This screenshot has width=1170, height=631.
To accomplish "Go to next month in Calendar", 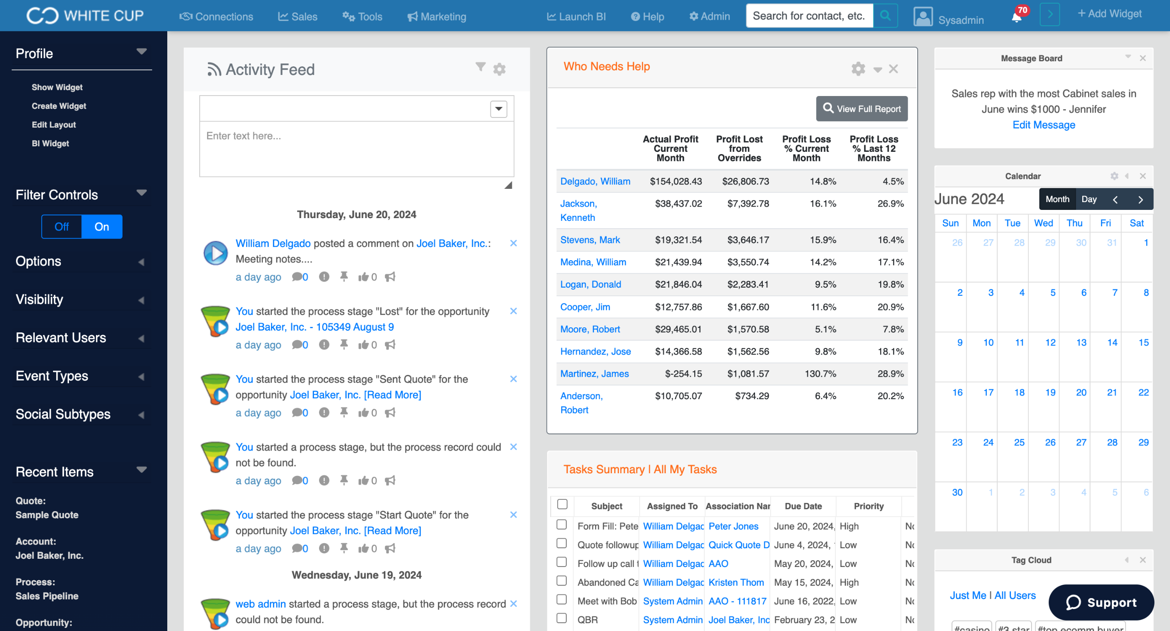I will 1140,199.
